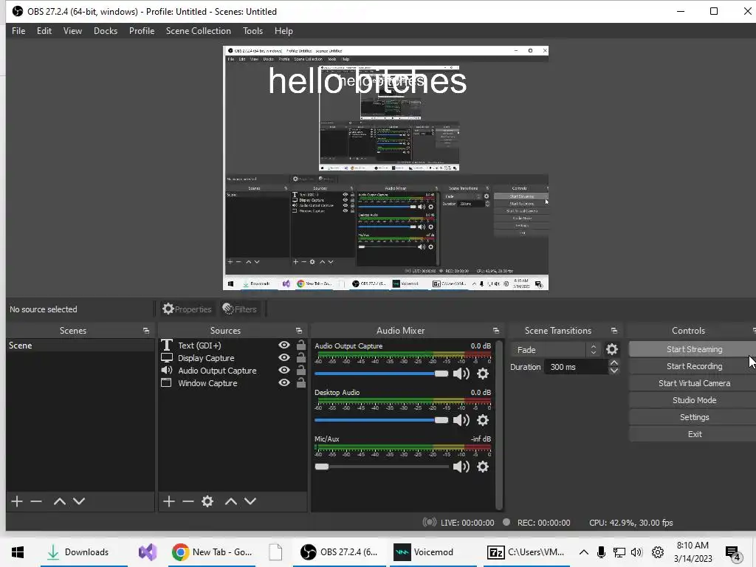Move scene up in Scenes panel
The height and width of the screenshot is (567, 756).
pos(60,501)
